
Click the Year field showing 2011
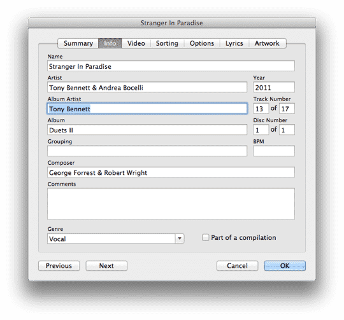click(x=274, y=87)
